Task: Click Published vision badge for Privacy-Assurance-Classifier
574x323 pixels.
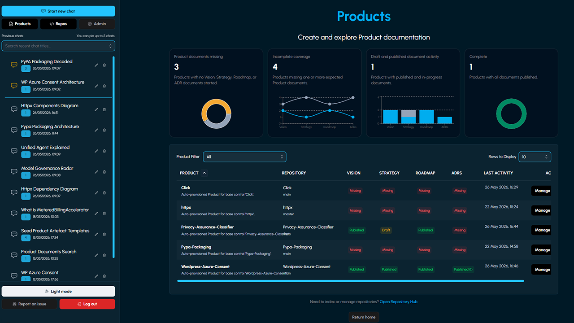Action: (x=357, y=230)
